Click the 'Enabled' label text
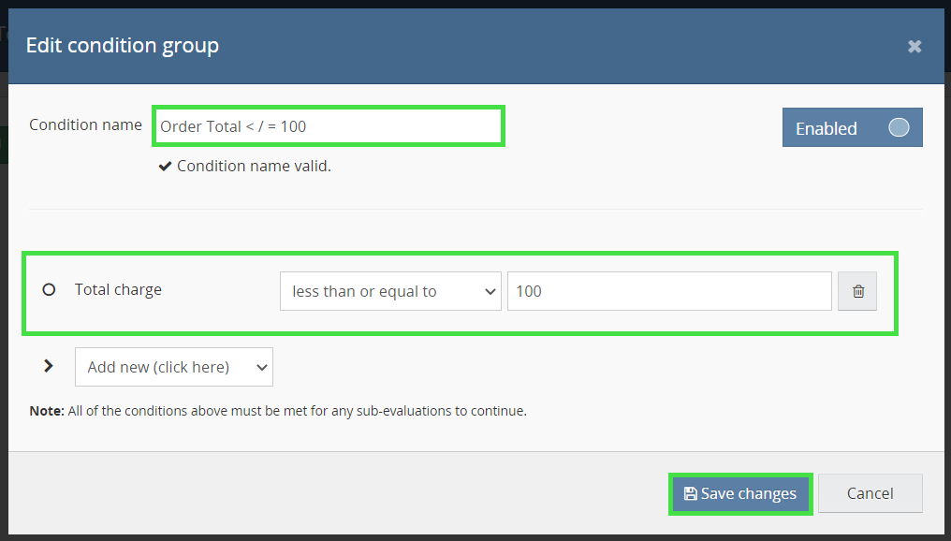 [x=826, y=128]
